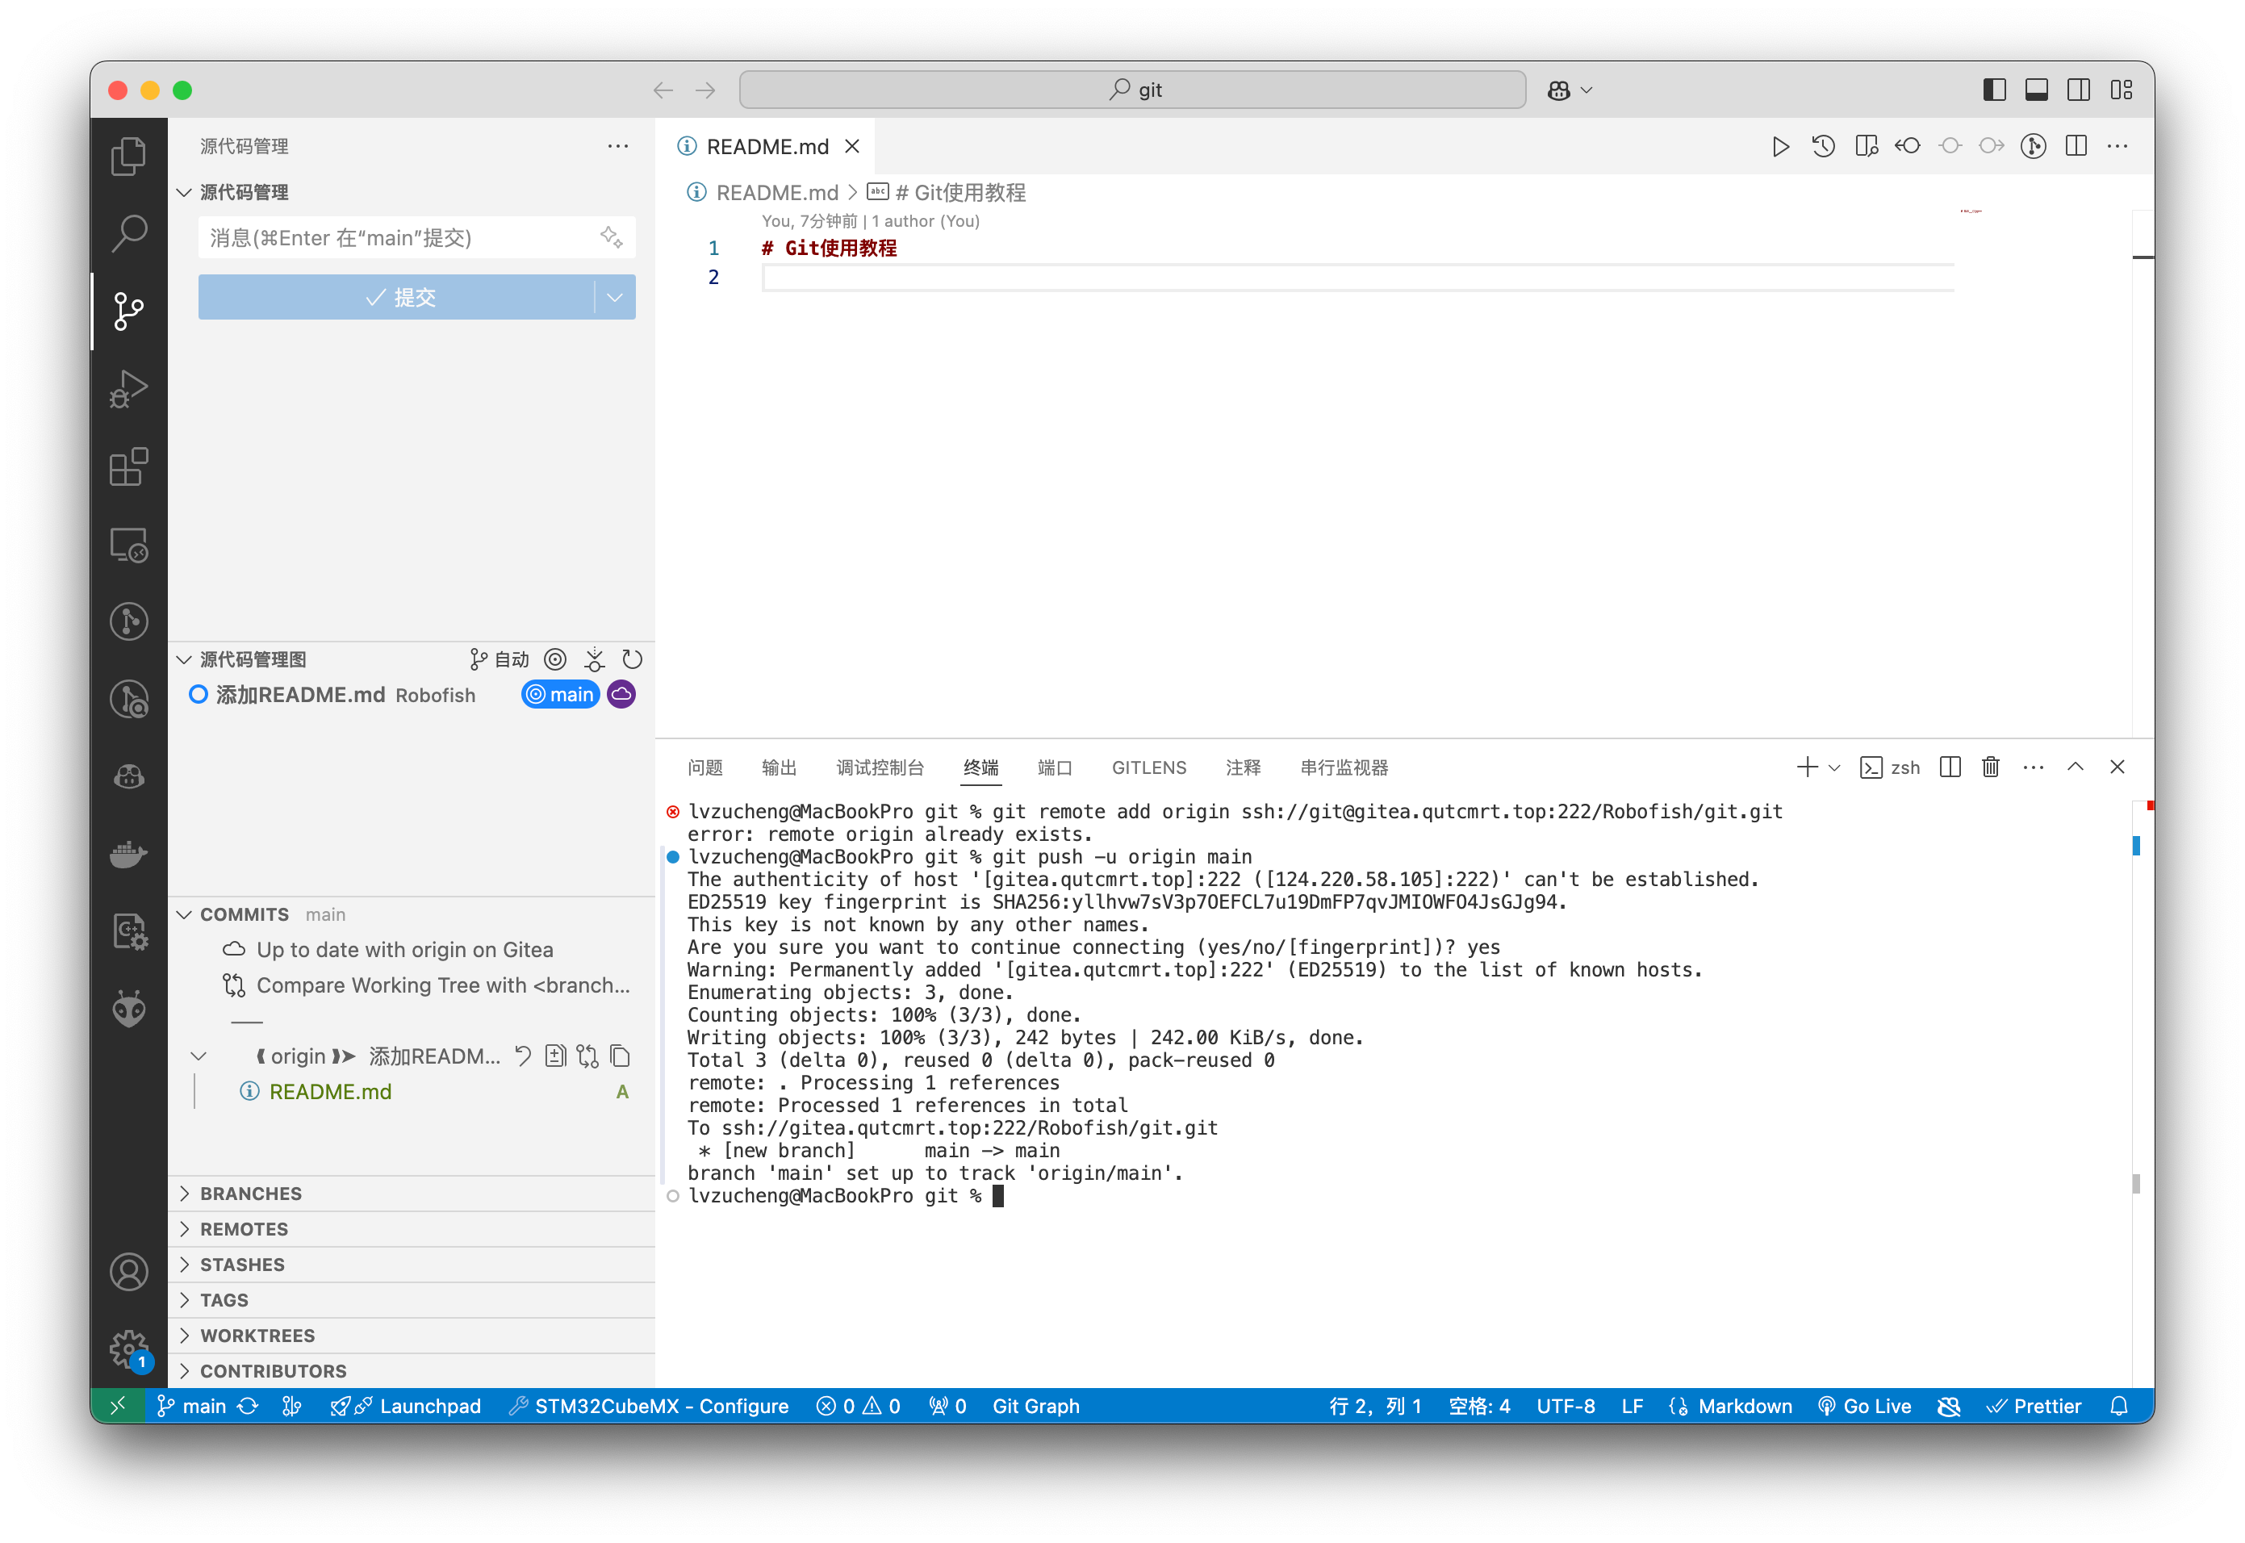Open Run and Debug view
2245x1543 pixels.
pos(128,389)
